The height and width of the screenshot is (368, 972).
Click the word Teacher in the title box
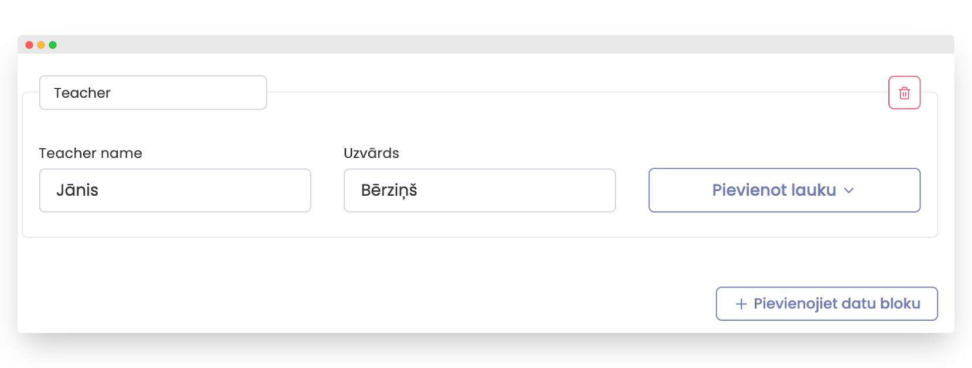click(x=82, y=93)
